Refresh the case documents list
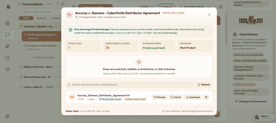276x123 pixels. 204,85
